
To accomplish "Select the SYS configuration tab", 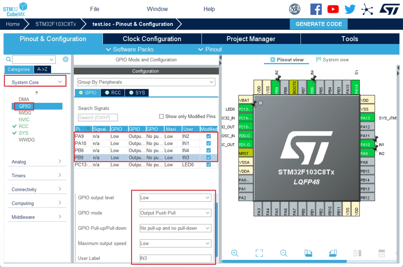I will [x=137, y=93].
